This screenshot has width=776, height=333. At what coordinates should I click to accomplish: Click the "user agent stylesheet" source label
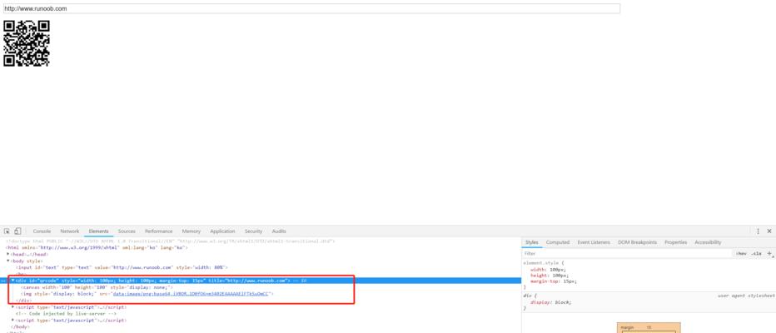(x=746, y=296)
